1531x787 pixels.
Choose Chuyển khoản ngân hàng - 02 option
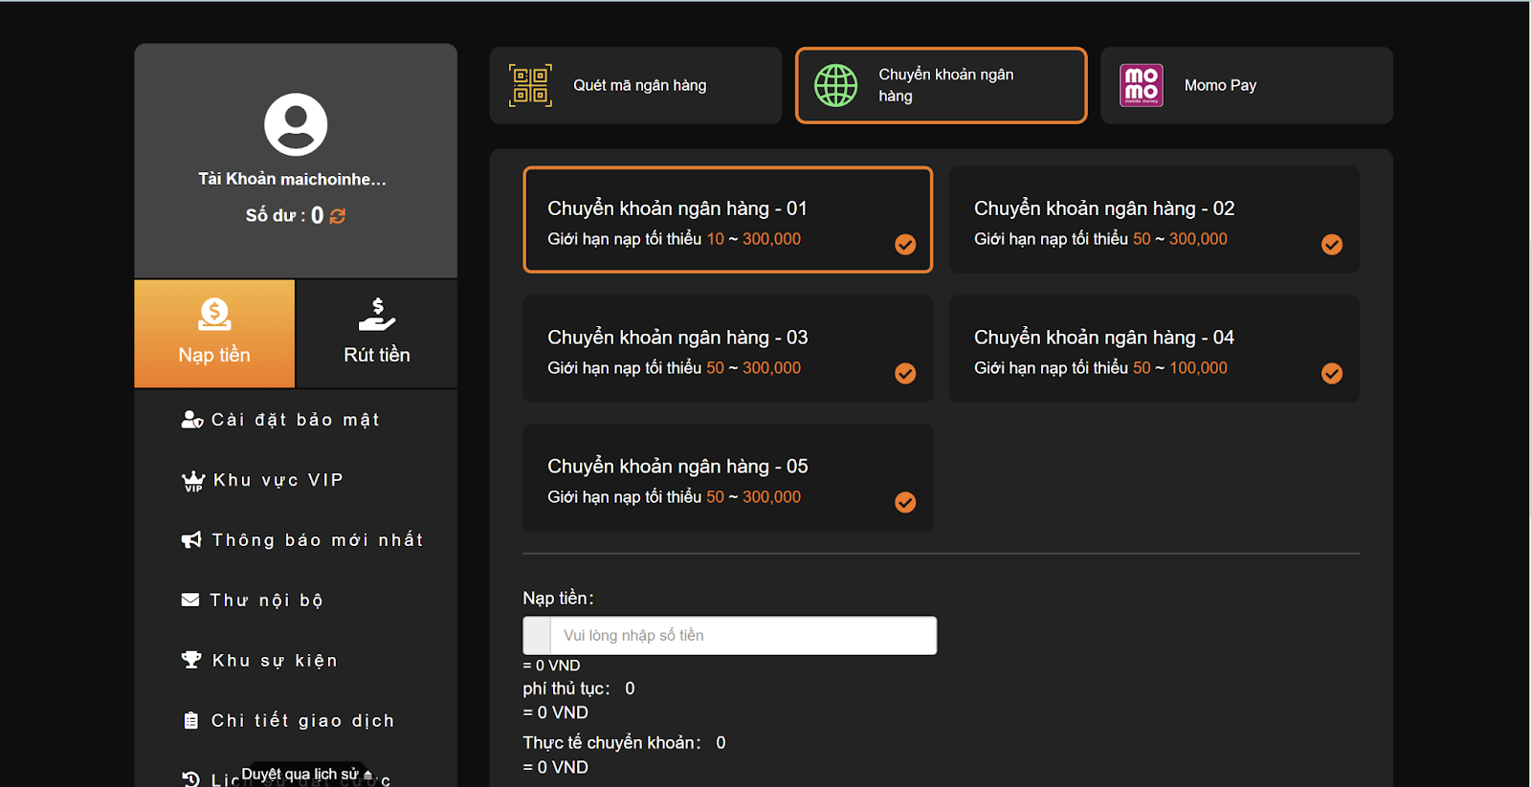pos(1154,220)
